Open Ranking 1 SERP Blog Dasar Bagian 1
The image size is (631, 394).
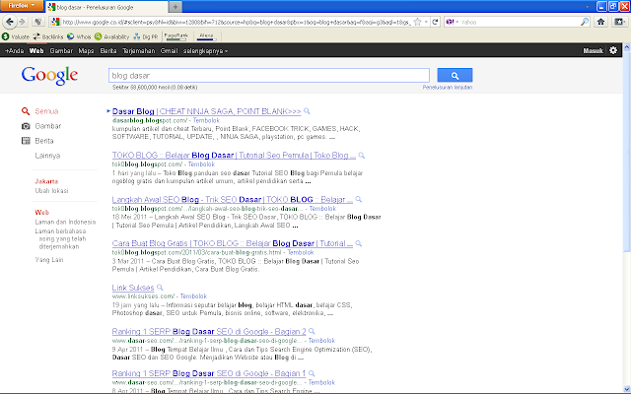point(208,373)
